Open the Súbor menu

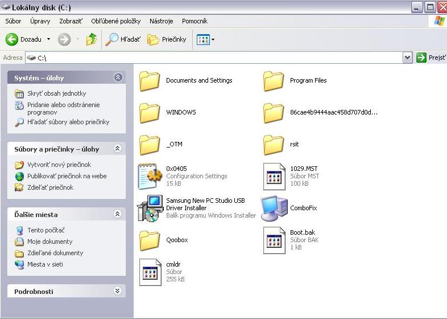click(x=13, y=21)
